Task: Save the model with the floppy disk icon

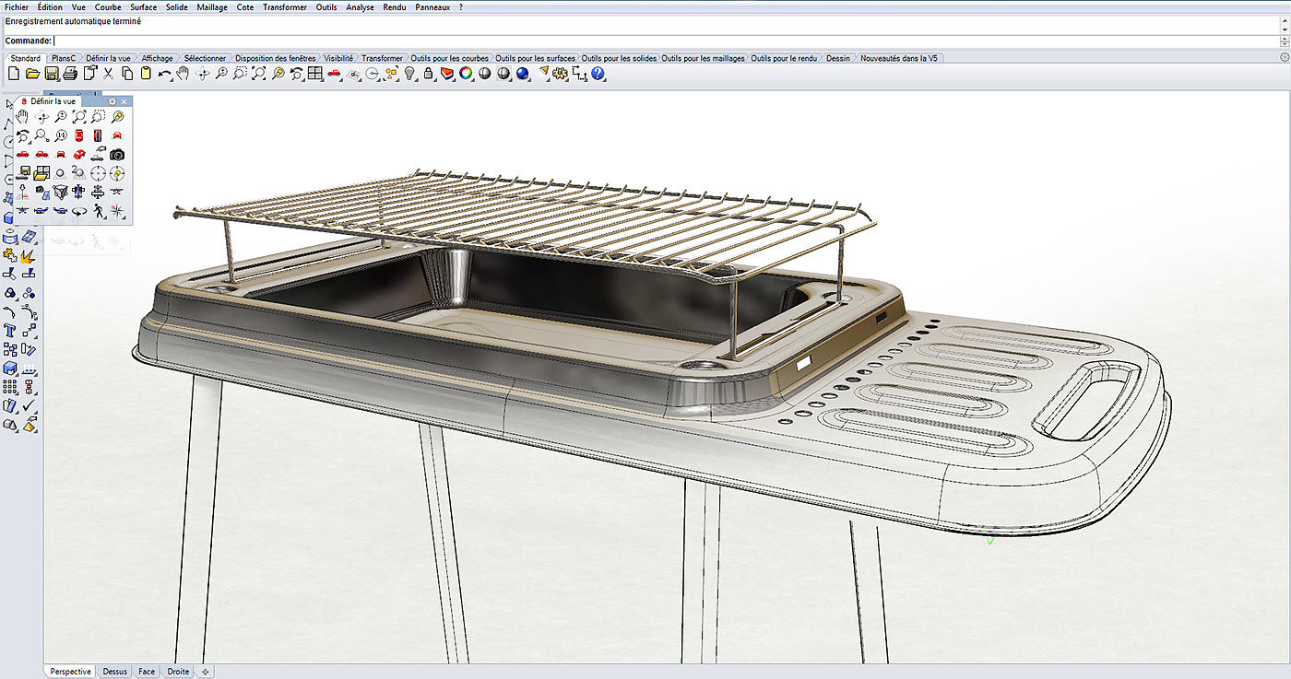Action: pos(52,74)
